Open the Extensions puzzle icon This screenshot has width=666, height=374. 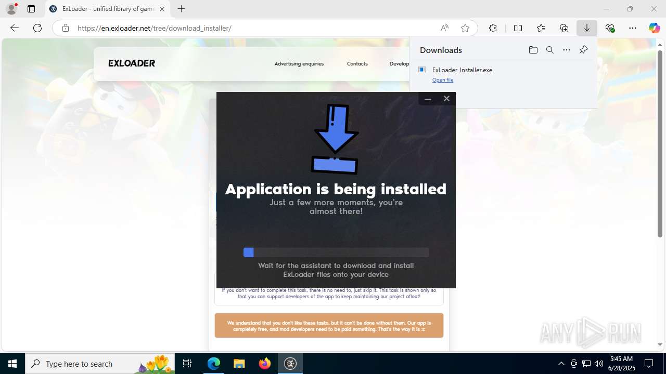493,28
